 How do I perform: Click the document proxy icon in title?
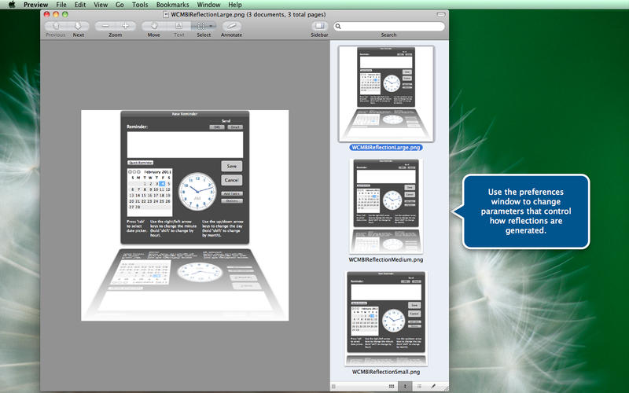[x=166, y=14]
